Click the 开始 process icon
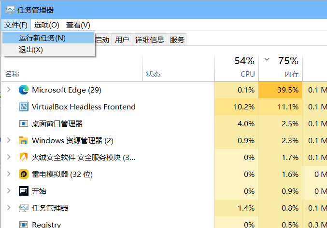The width and height of the screenshot is (327, 228). coord(24,191)
